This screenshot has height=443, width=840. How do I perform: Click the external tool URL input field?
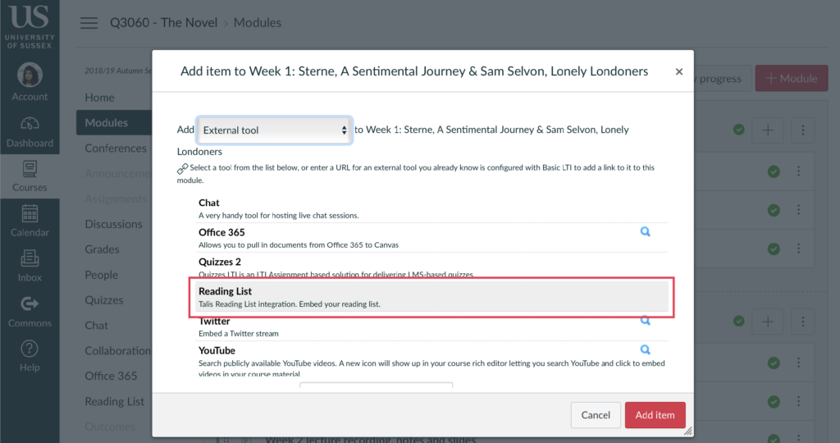376,386
